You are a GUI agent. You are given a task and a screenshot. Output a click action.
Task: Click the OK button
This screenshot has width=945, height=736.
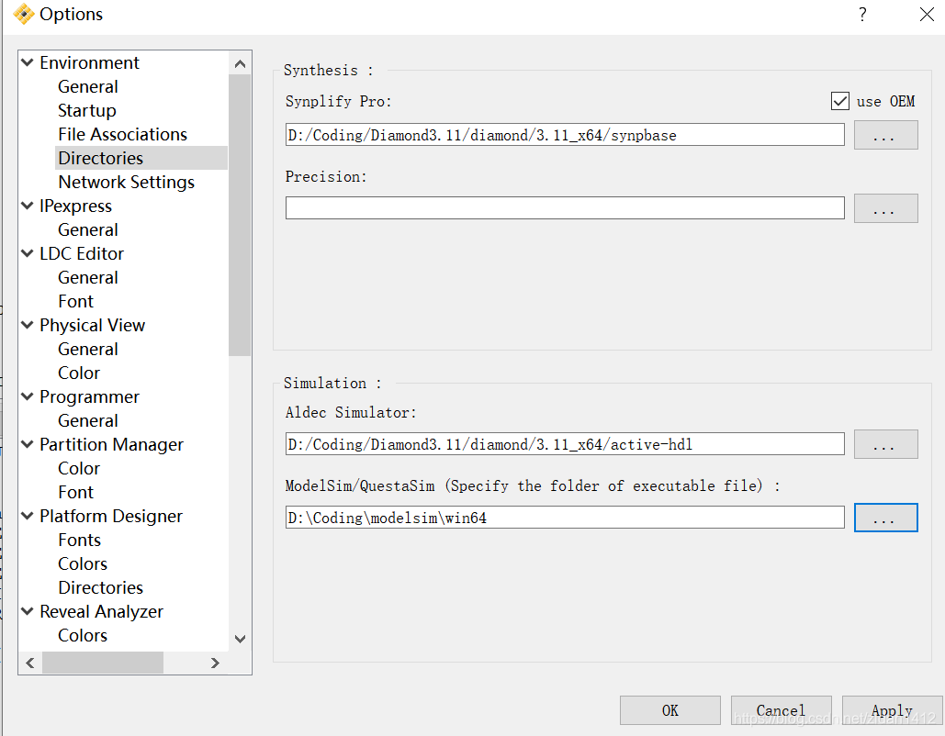(x=670, y=710)
